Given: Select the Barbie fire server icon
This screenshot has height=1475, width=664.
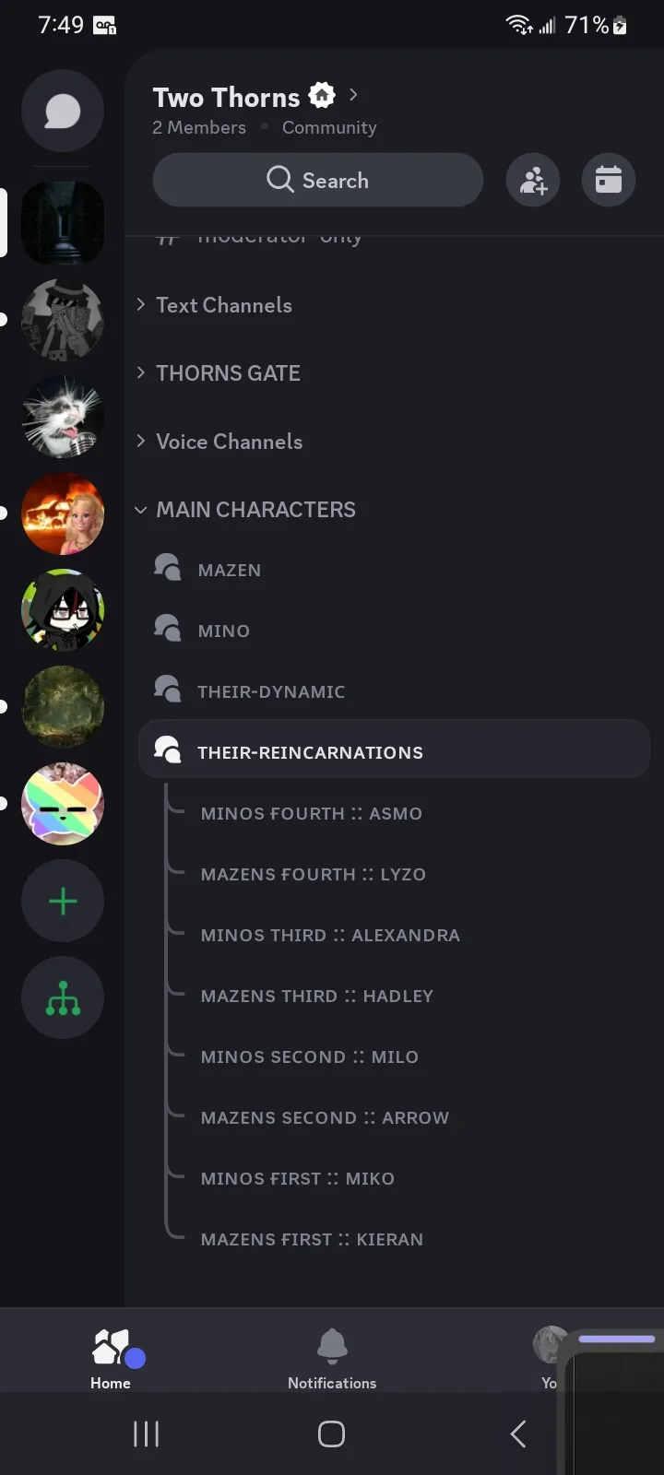Looking at the screenshot, I should click(63, 513).
